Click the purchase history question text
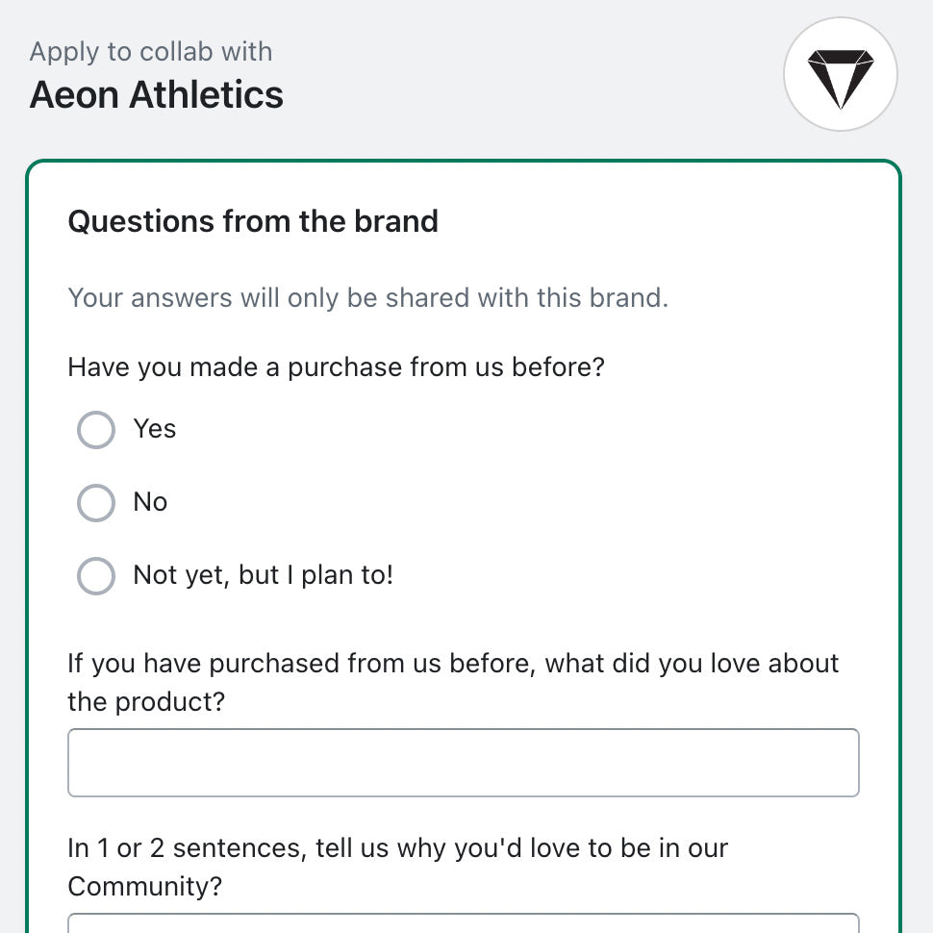Image resolution: width=933 pixels, height=933 pixels. click(337, 367)
